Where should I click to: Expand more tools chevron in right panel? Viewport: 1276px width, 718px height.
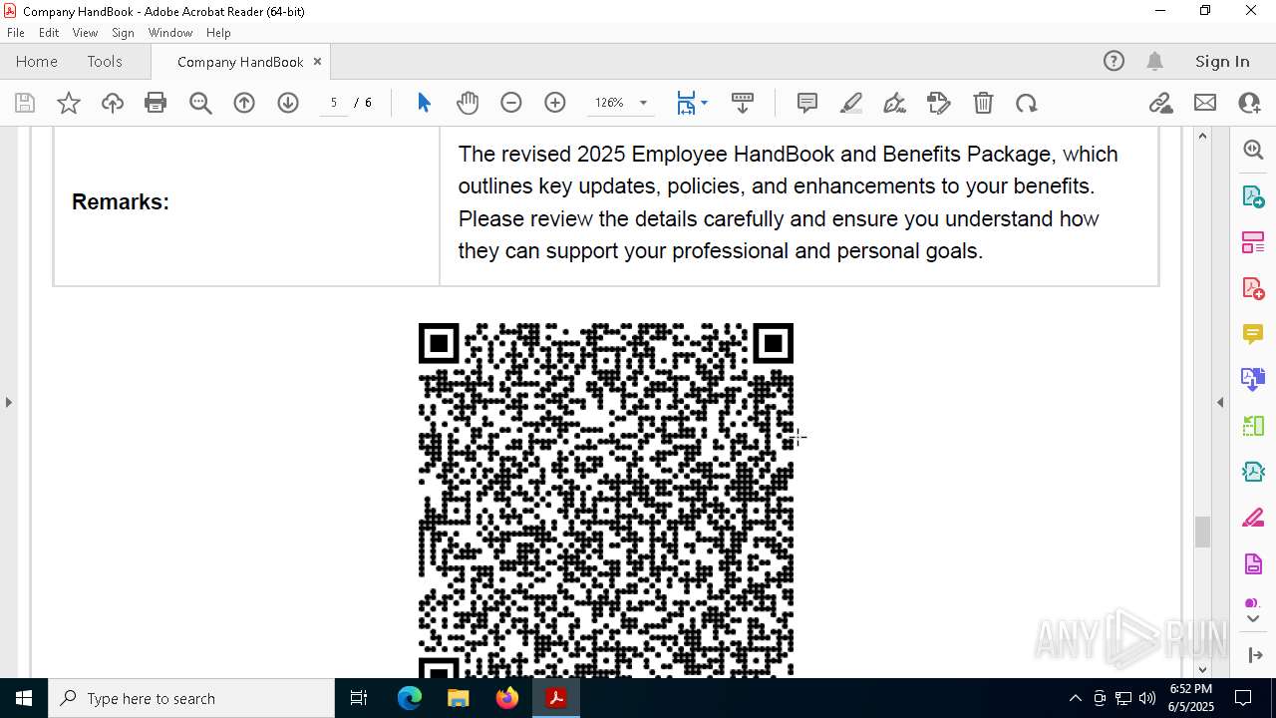point(1253,619)
